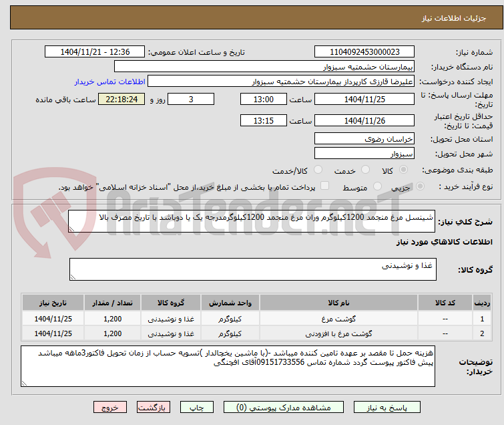The image size is (504, 425).
Task: Click validity time field 13:15
Action: click(263, 121)
